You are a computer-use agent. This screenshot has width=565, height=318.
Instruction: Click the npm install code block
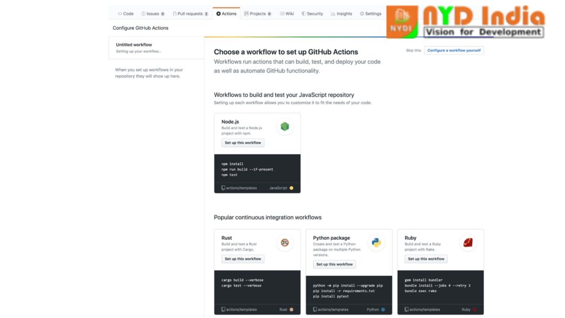pos(257,169)
